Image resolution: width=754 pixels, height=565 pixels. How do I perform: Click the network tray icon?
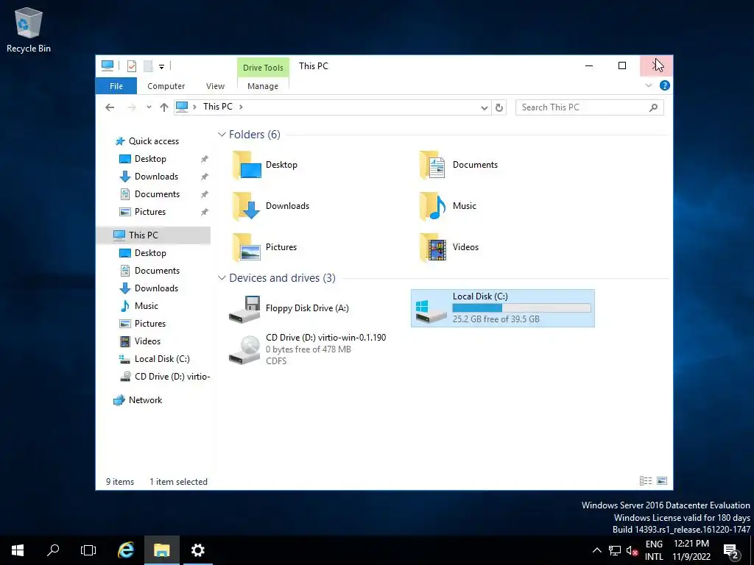[x=615, y=550]
